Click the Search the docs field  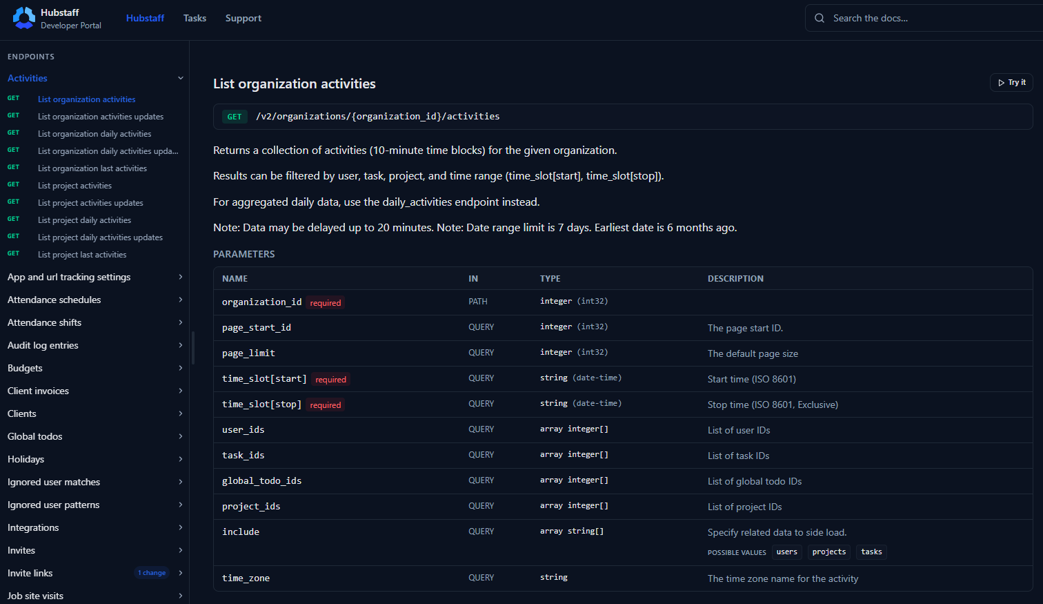[924, 18]
